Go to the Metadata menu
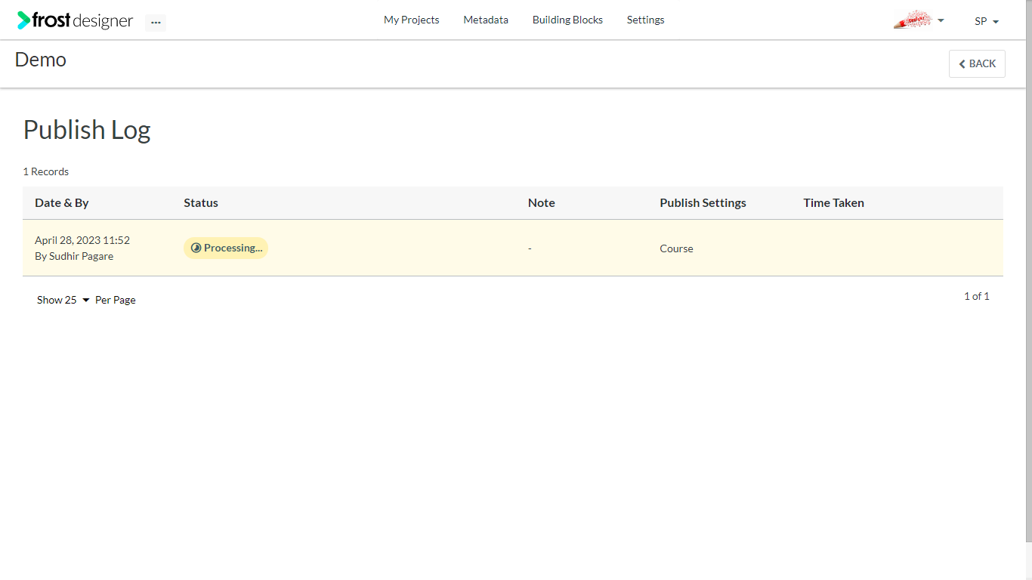 [x=486, y=20]
